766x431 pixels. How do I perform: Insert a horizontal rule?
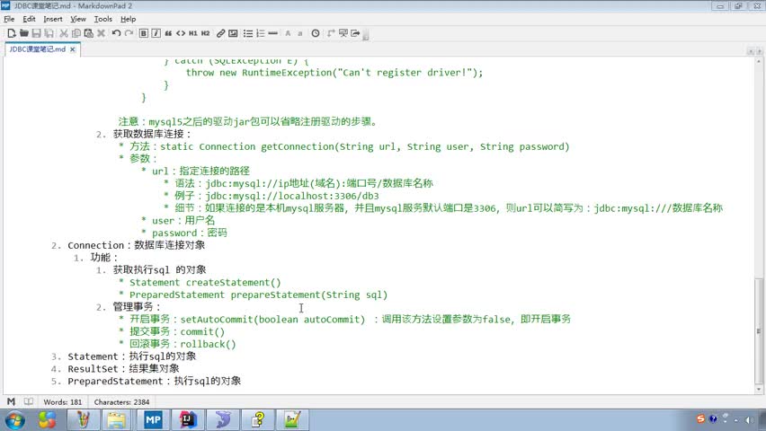(273, 33)
